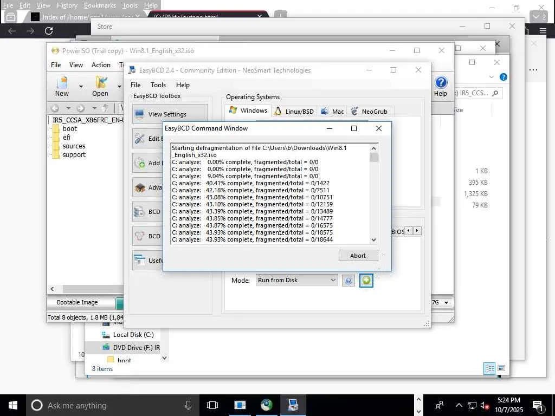
Task: Click the Add New Entry toolbox button
Action: (148, 163)
